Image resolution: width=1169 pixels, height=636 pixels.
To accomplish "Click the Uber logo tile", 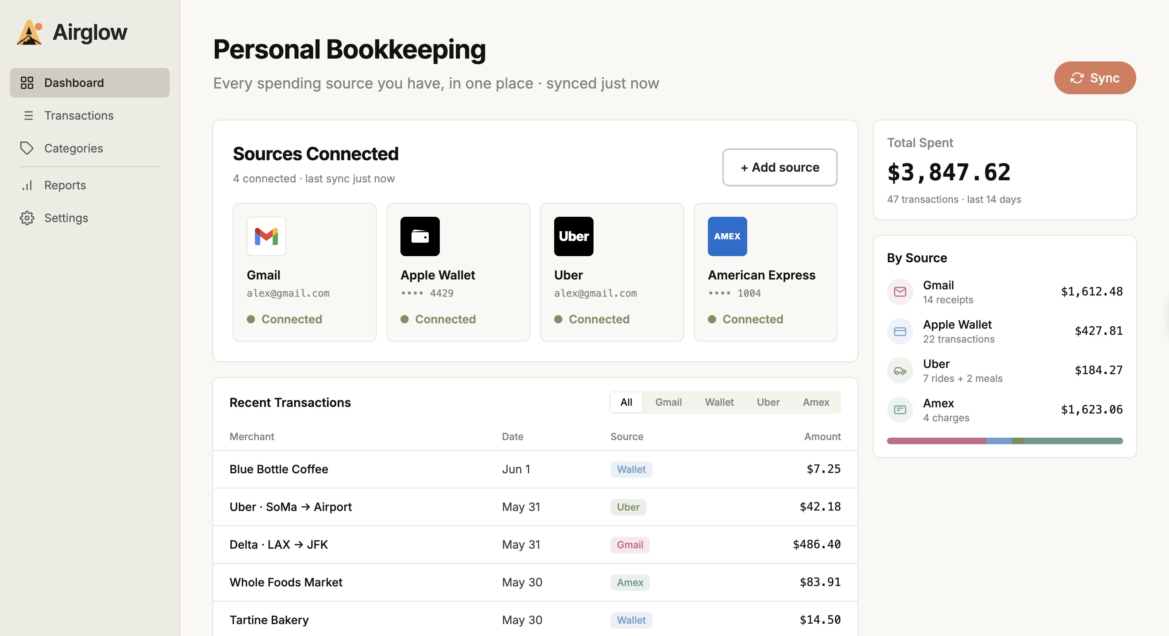I will pos(573,236).
